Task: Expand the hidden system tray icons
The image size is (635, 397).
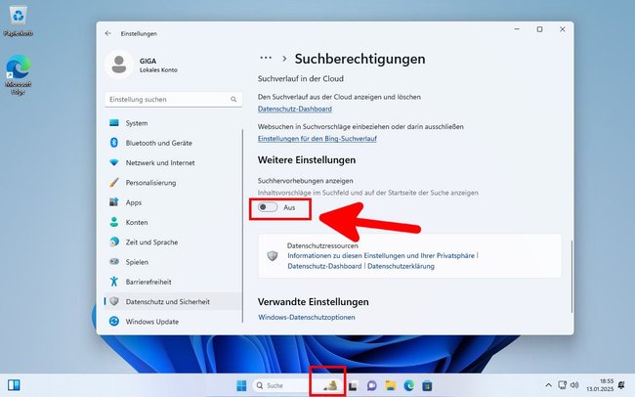Action: [x=548, y=385]
